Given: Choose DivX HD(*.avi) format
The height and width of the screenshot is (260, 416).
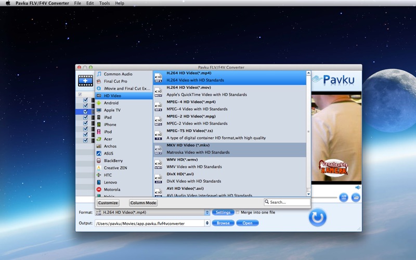Looking at the screenshot, I should tap(229, 179).
